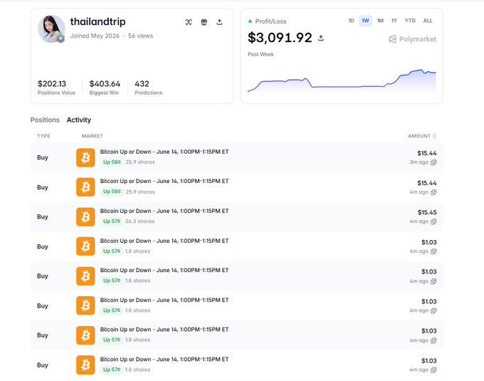Viewport: 484px width, 381px height.
Task: Click the Joined May 2026 text
Action: pyautogui.click(x=95, y=36)
